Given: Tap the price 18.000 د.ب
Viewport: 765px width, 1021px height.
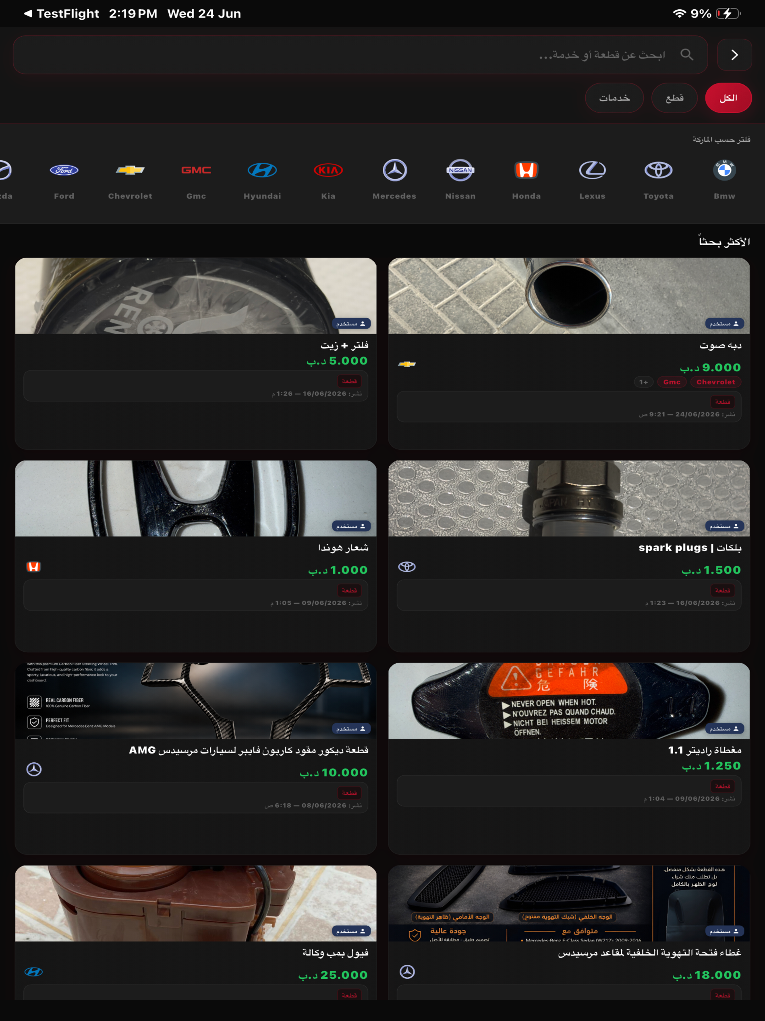Looking at the screenshot, I should point(706,975).
